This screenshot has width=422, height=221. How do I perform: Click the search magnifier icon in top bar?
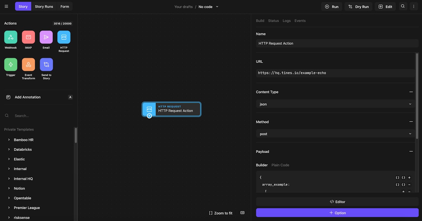point(403,6)
